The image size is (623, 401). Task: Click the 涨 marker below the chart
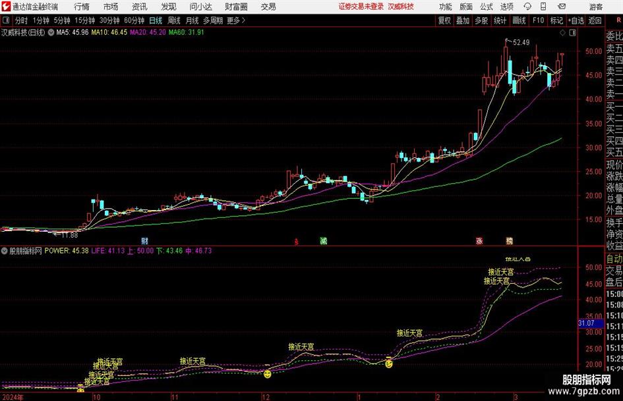pyautogui.click(x=479, y=240)
